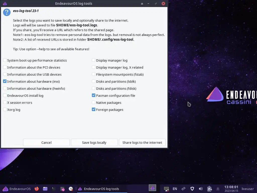
Task: Open the display/network monitor tray icon
Action: pos(166,189)
